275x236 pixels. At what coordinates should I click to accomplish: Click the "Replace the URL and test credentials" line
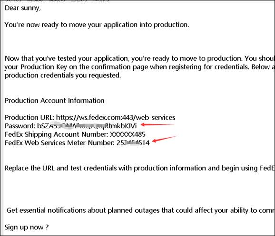pyautogui.click(x=140, y=168)
